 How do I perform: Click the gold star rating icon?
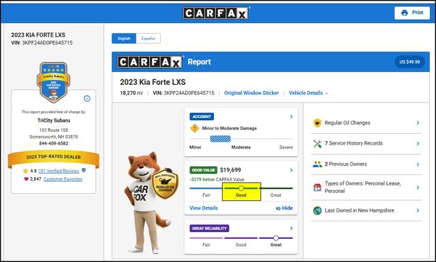tap(26, 171)
